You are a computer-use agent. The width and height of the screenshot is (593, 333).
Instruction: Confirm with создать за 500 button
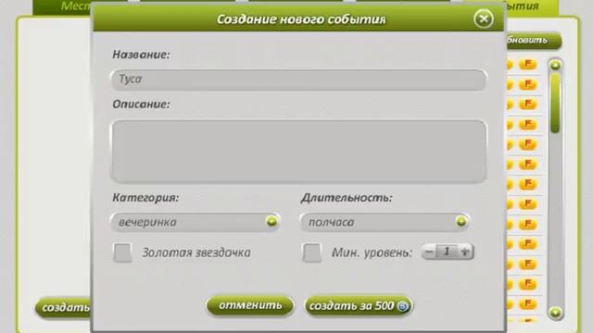[x=359, y=306]
